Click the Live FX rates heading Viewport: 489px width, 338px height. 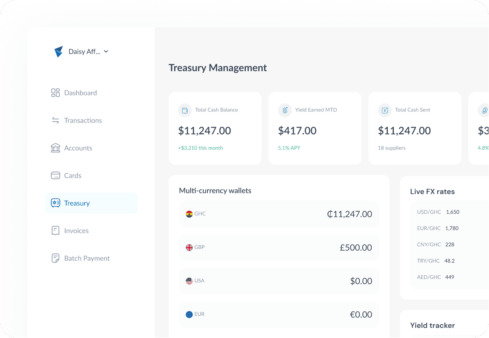tap(432, 192)
